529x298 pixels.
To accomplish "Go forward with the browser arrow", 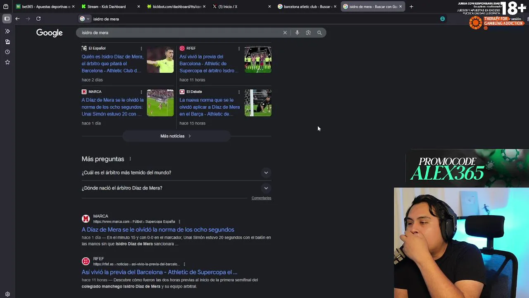I will coord(28,19).
